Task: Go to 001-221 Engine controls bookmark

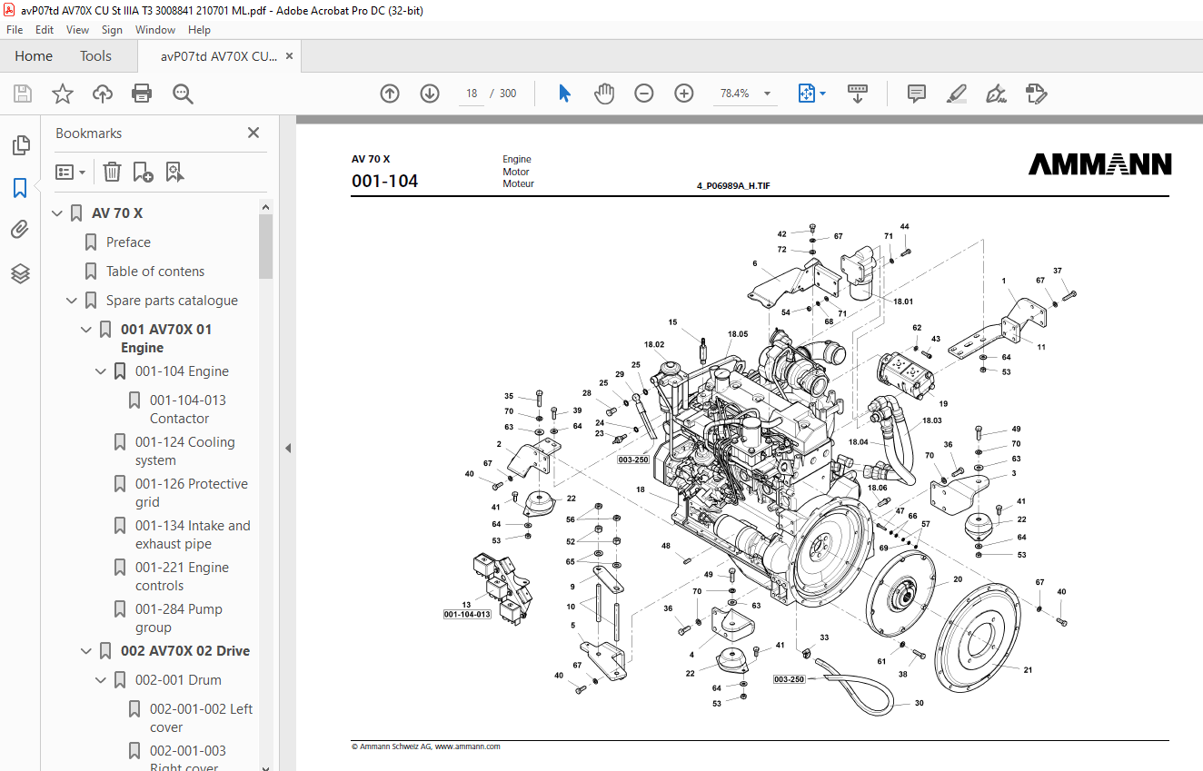Action: (x=182, y=577)
